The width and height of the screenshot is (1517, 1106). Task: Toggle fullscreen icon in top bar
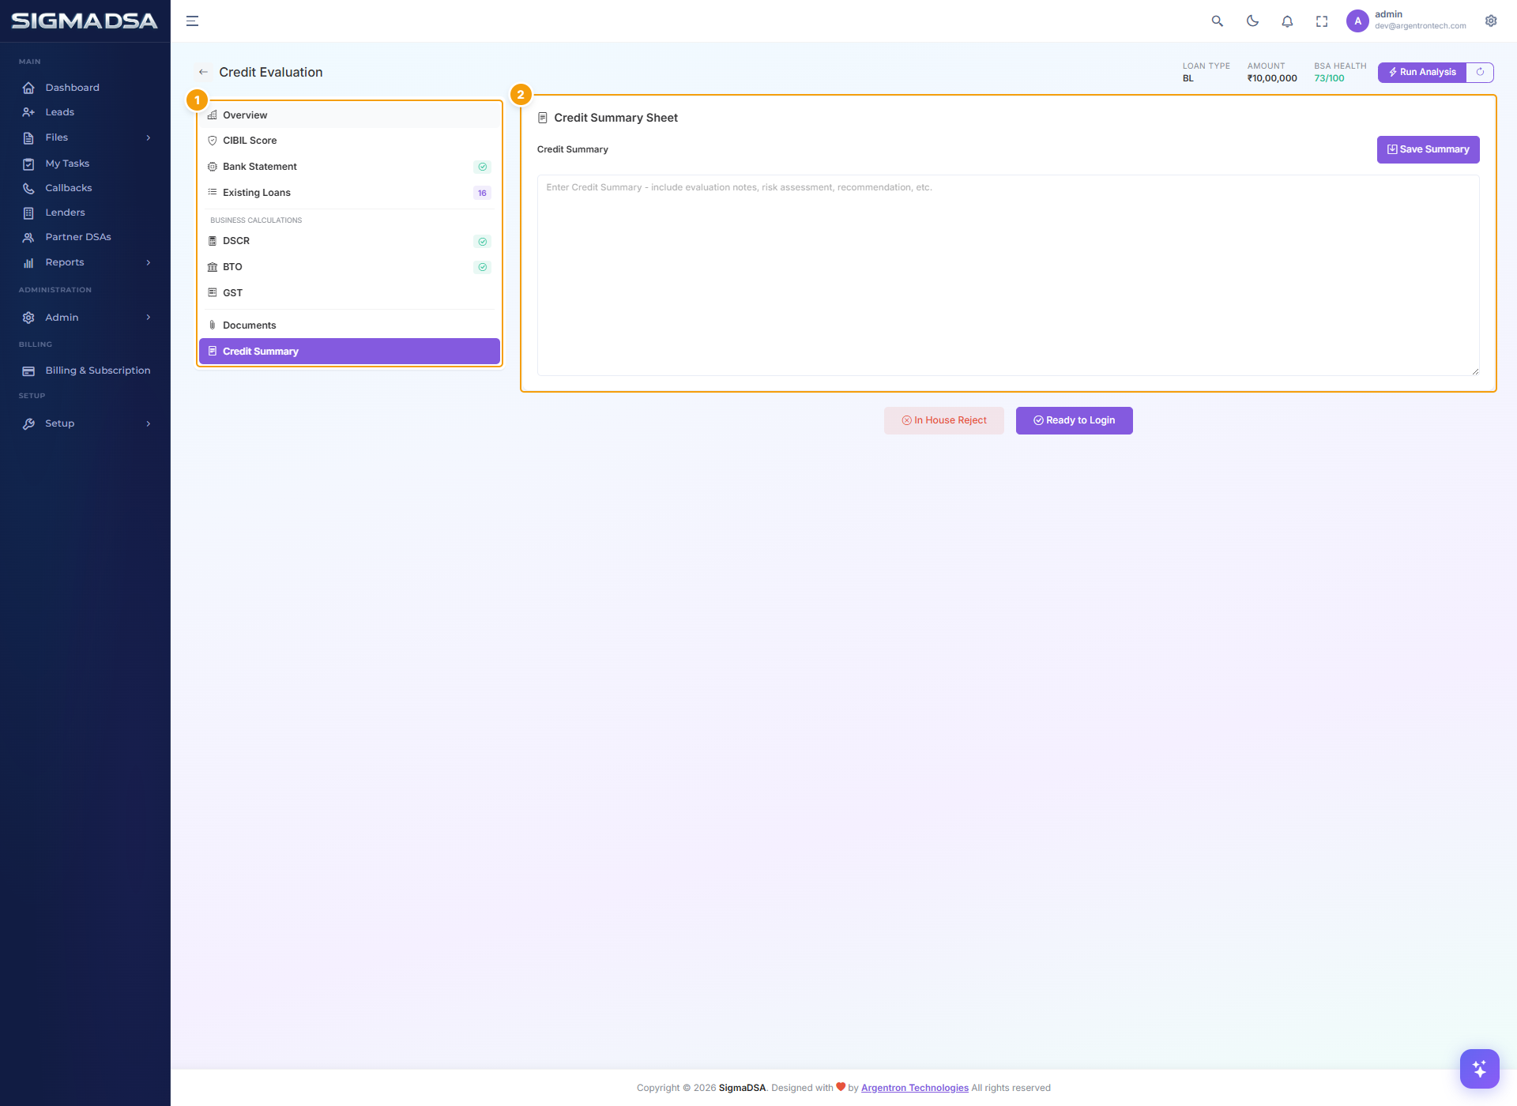tap(1322, 21)
